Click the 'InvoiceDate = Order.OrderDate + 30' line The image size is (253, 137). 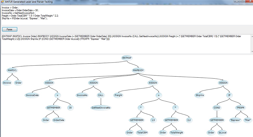[20, 10]
